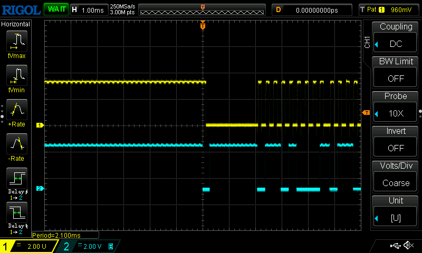Image resolution: width=422 pixels, height=253 pixels.
Task: Click the WAIT trigger status button
Action: tap(55, 9)
